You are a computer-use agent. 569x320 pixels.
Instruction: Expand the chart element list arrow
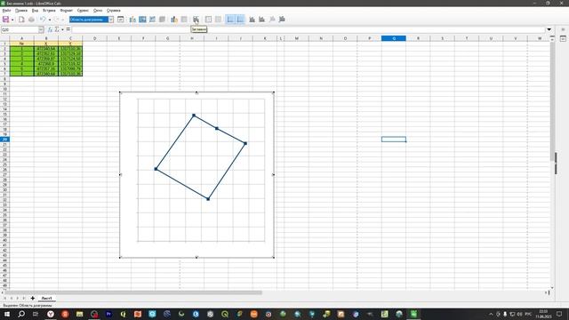point(111,20)
